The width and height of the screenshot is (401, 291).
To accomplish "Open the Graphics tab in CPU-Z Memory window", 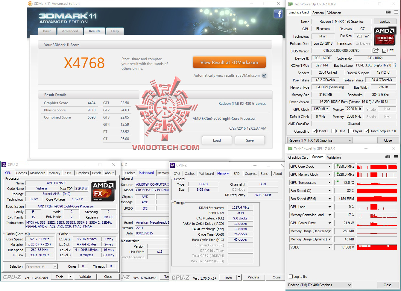I will click(251, 174).
